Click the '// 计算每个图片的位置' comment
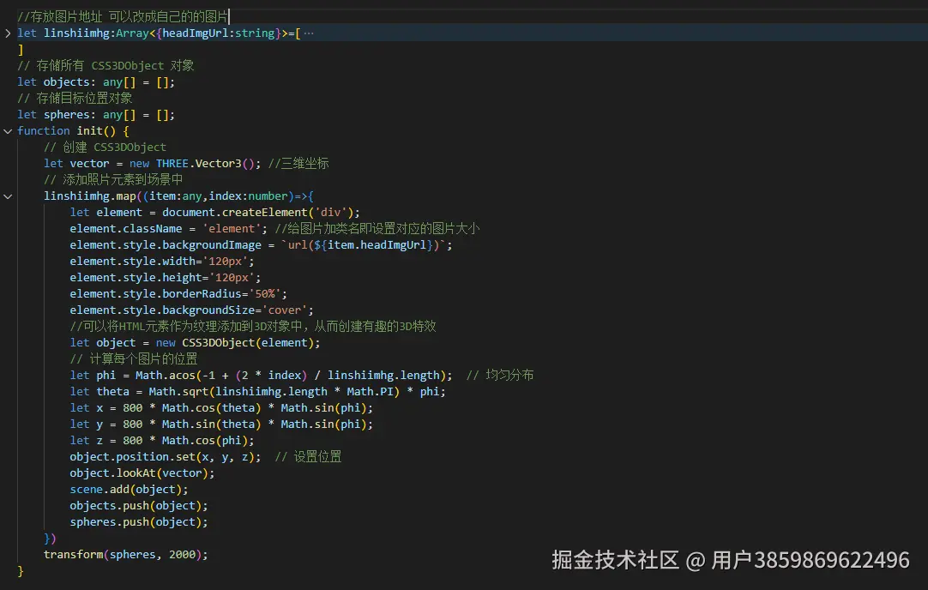The width and height of the screenshot is (928, 590). 134,359
